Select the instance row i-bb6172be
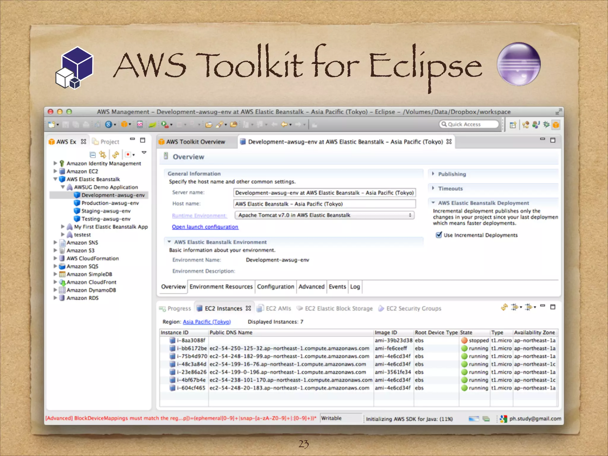The width and height of the screenshot is (608, 456). (358, 348)
